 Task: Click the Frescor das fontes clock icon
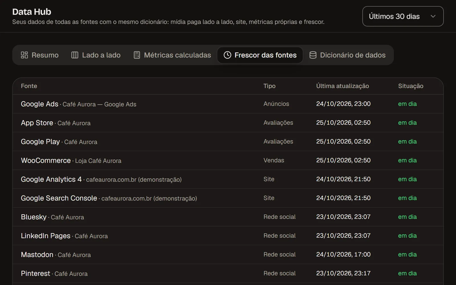[227, 55]
